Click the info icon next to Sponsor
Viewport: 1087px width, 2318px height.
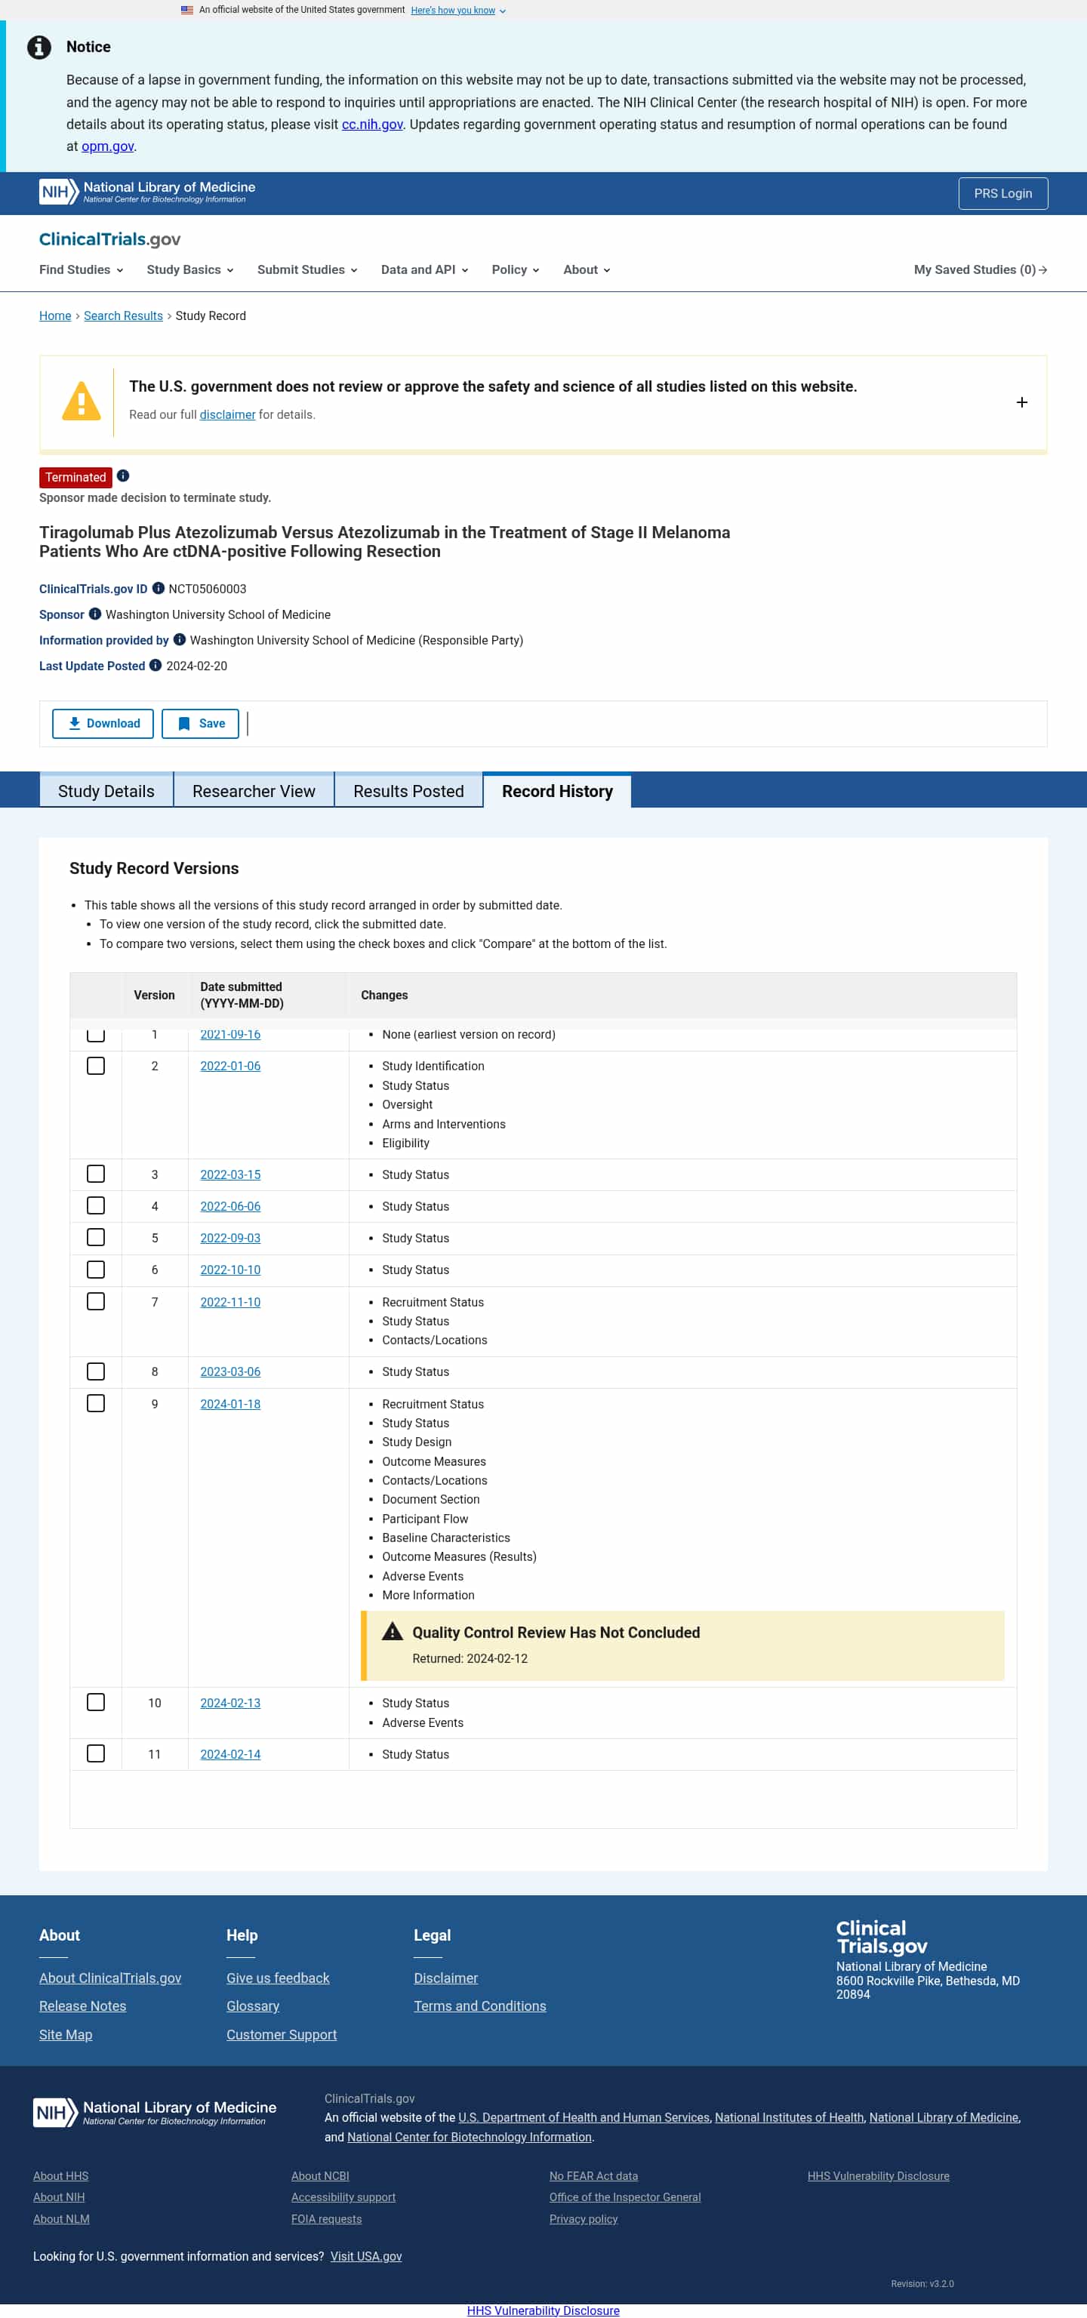94,614
